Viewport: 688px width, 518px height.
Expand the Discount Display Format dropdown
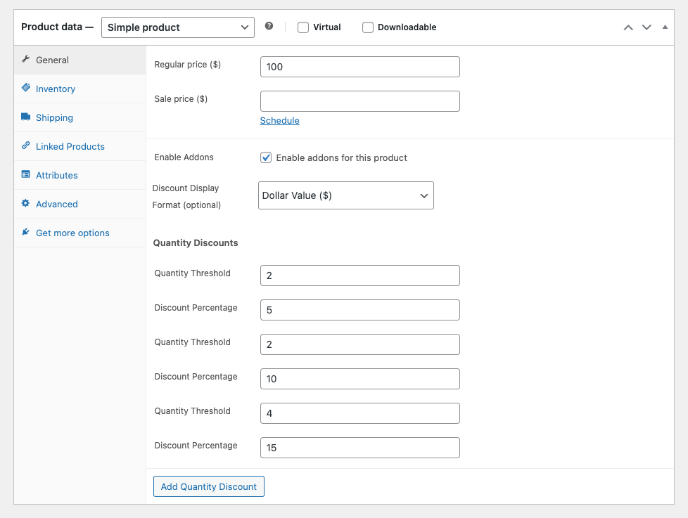click(345, 195)
